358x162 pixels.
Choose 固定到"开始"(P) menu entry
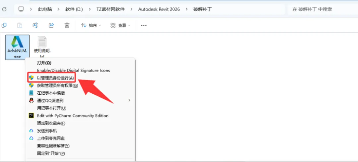[51, 153]
